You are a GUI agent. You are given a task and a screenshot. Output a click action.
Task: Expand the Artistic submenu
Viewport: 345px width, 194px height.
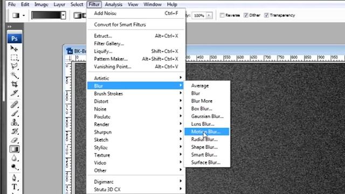(x=136, y=78)
